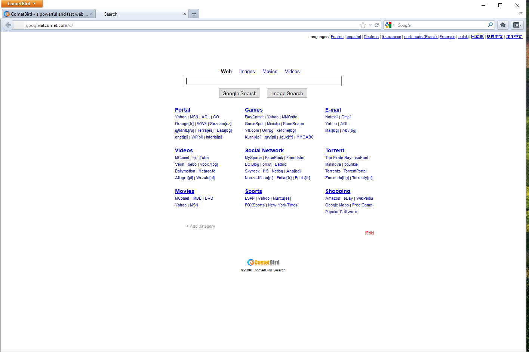Image resolution: width=529 pixels, height=352 pixels.
Task: Open the Torrent category heading
Action: pyautogui.click(x=335, y=150)
